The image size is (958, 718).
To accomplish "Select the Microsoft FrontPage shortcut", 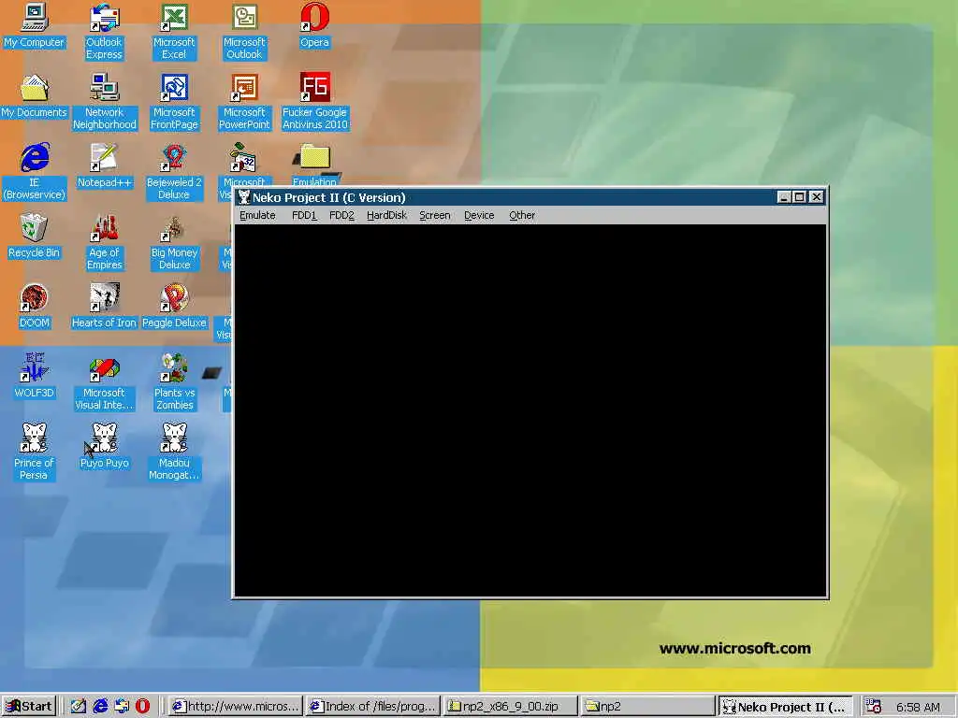I will point(174,102).
